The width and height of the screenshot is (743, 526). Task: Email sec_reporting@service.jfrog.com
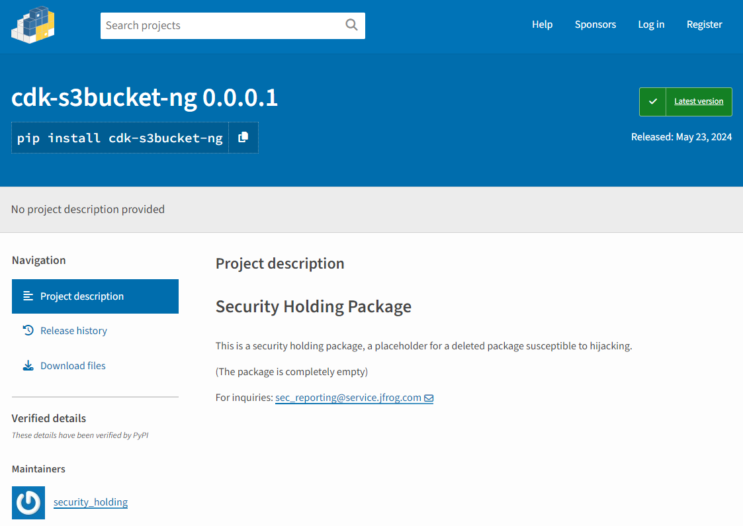[x=348, y=398]
